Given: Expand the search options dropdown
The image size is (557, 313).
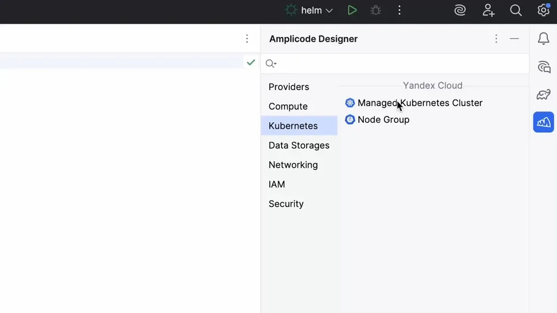Looking at the screenshot, I should 271,63.
